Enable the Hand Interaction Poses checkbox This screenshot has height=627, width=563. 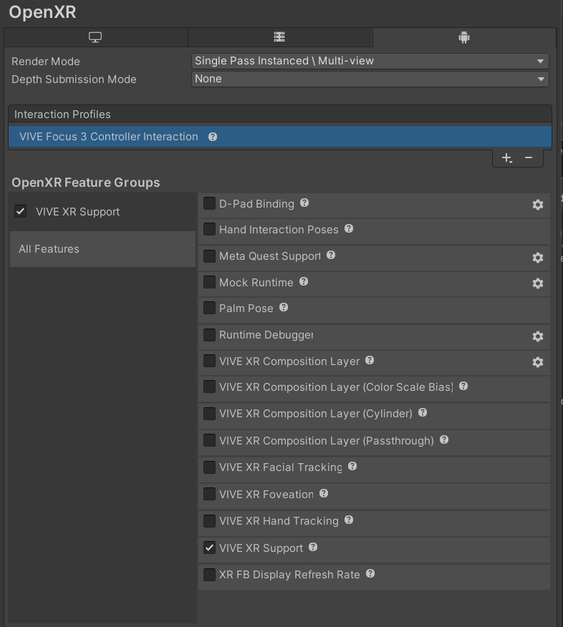pyautogui.click(x=209, y=230)
